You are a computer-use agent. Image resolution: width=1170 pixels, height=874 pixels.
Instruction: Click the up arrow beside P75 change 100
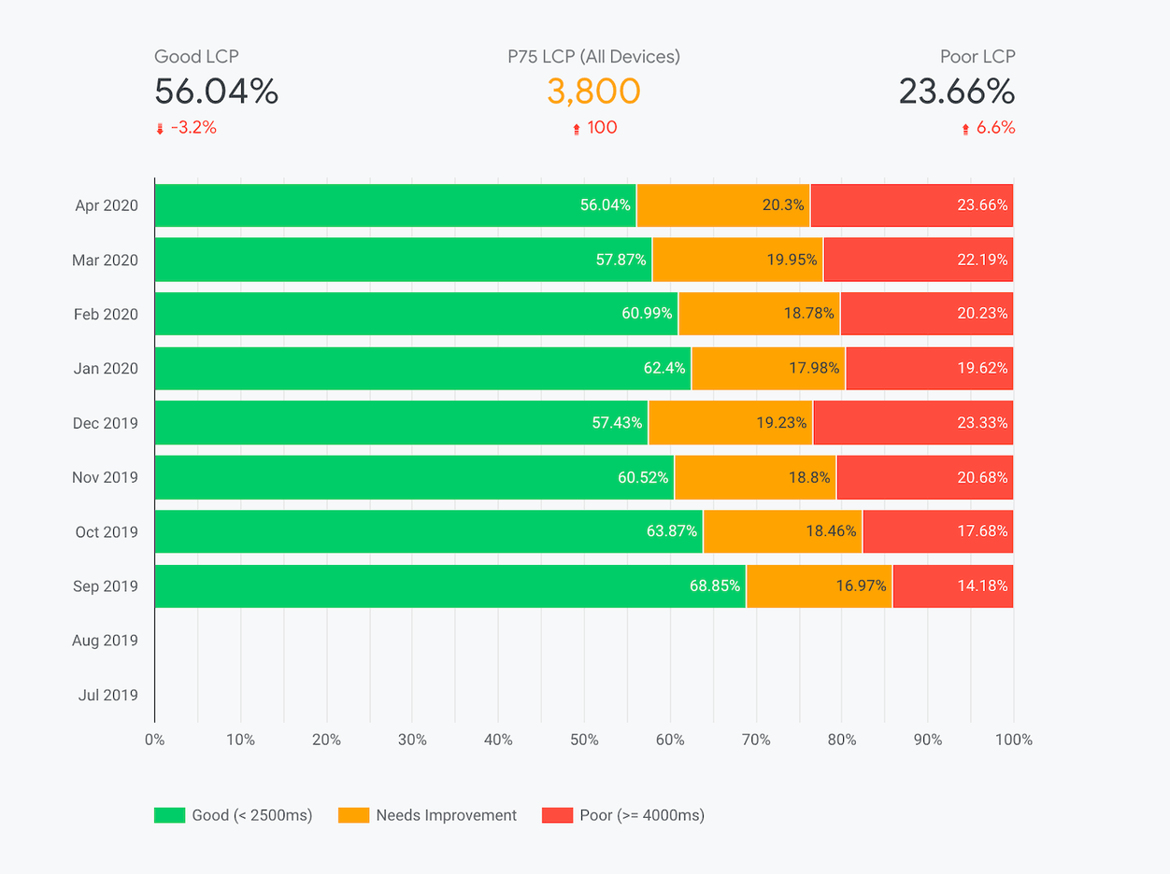[x=577, y=129]
